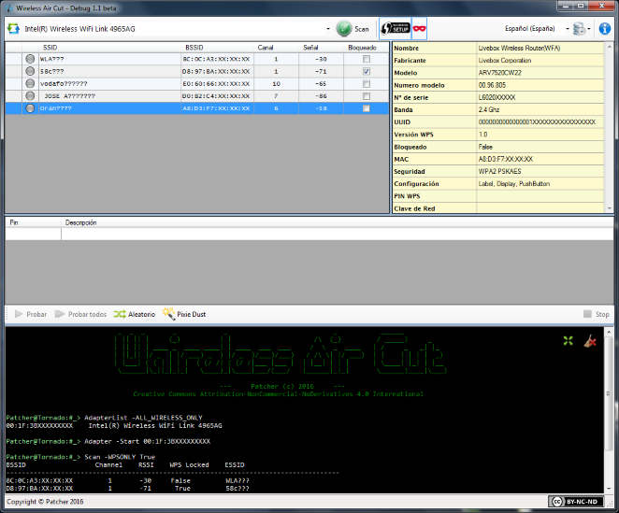This screenshot has width=619, height=513.
Task: Open the wireless adapter dropdown
Action: (328, 29)
